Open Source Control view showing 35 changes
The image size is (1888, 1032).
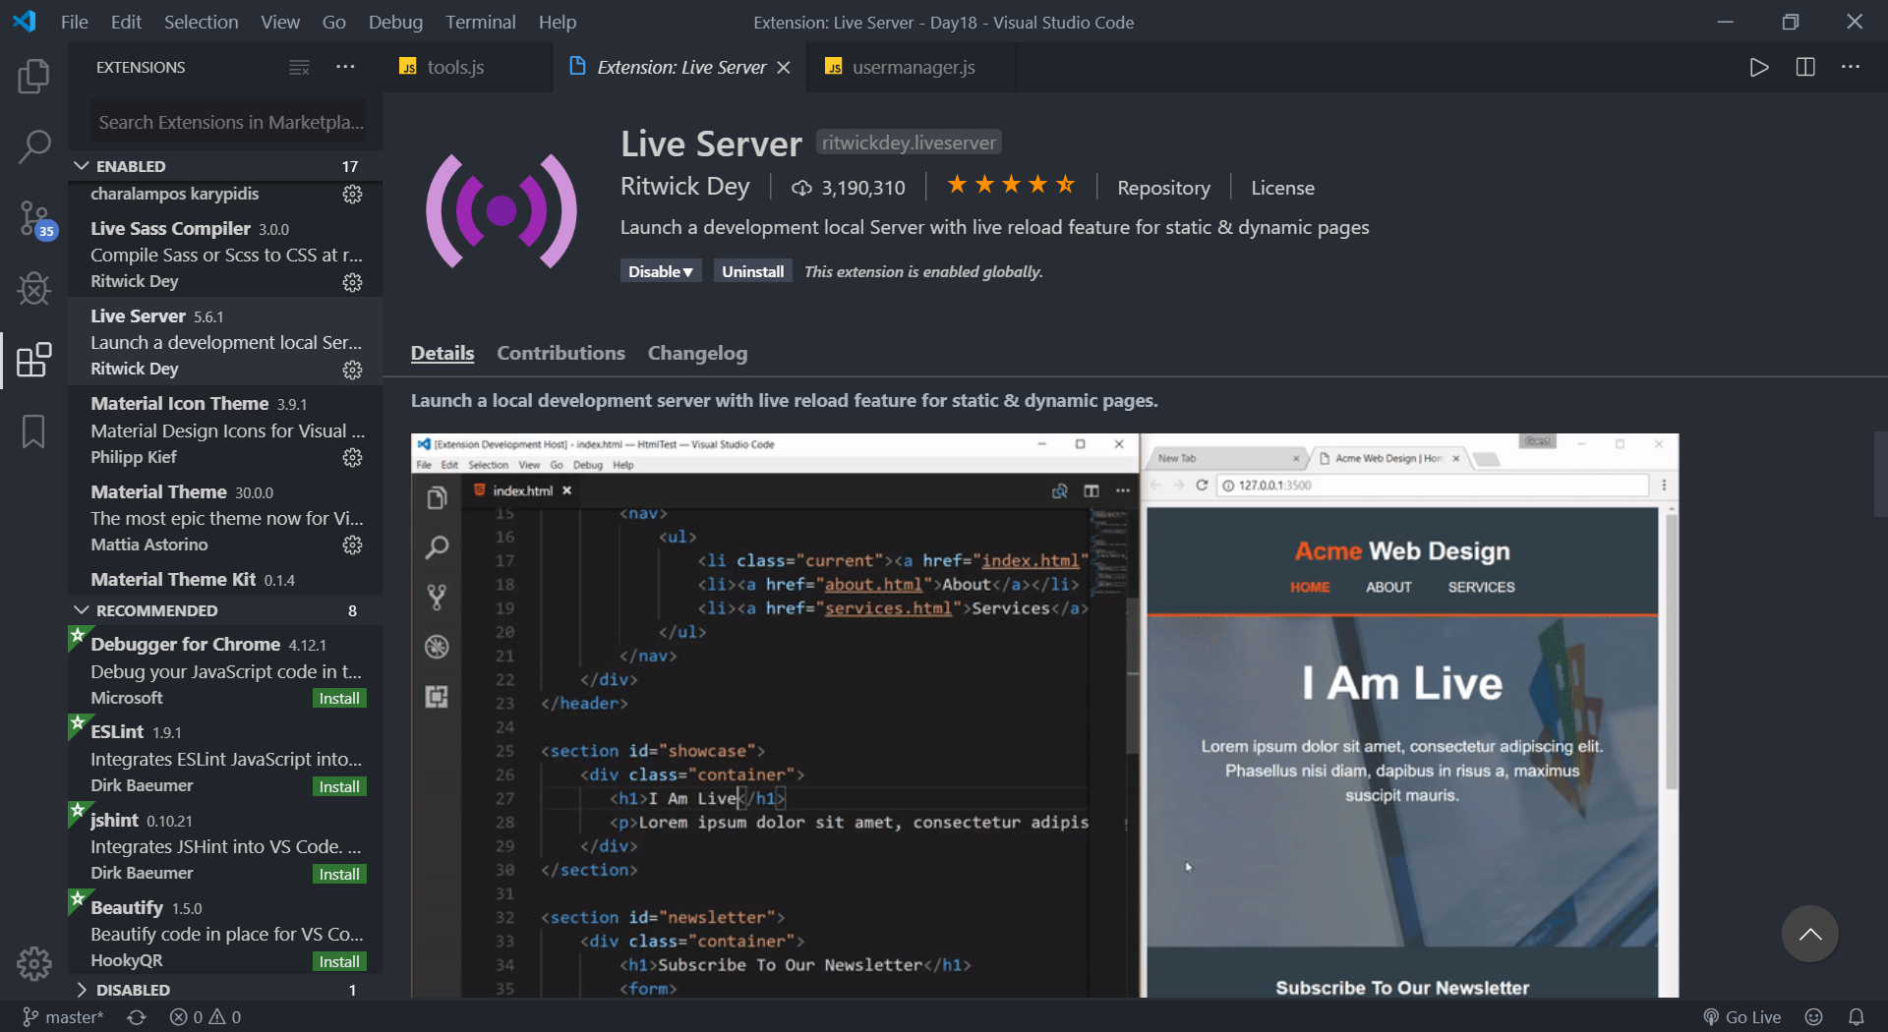(x=33, y=218)
